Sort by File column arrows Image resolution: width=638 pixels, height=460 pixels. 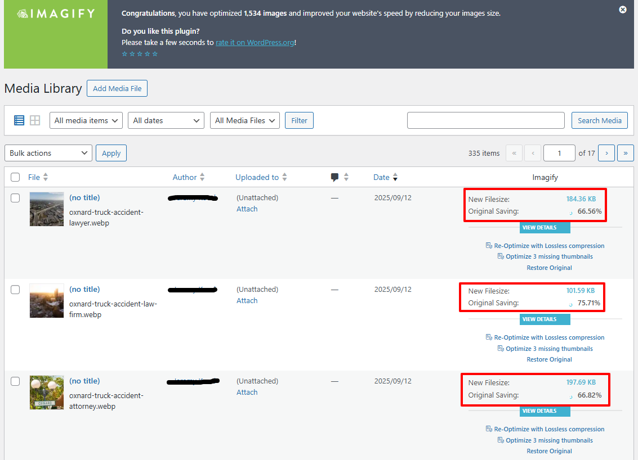[x=46, y=177]
